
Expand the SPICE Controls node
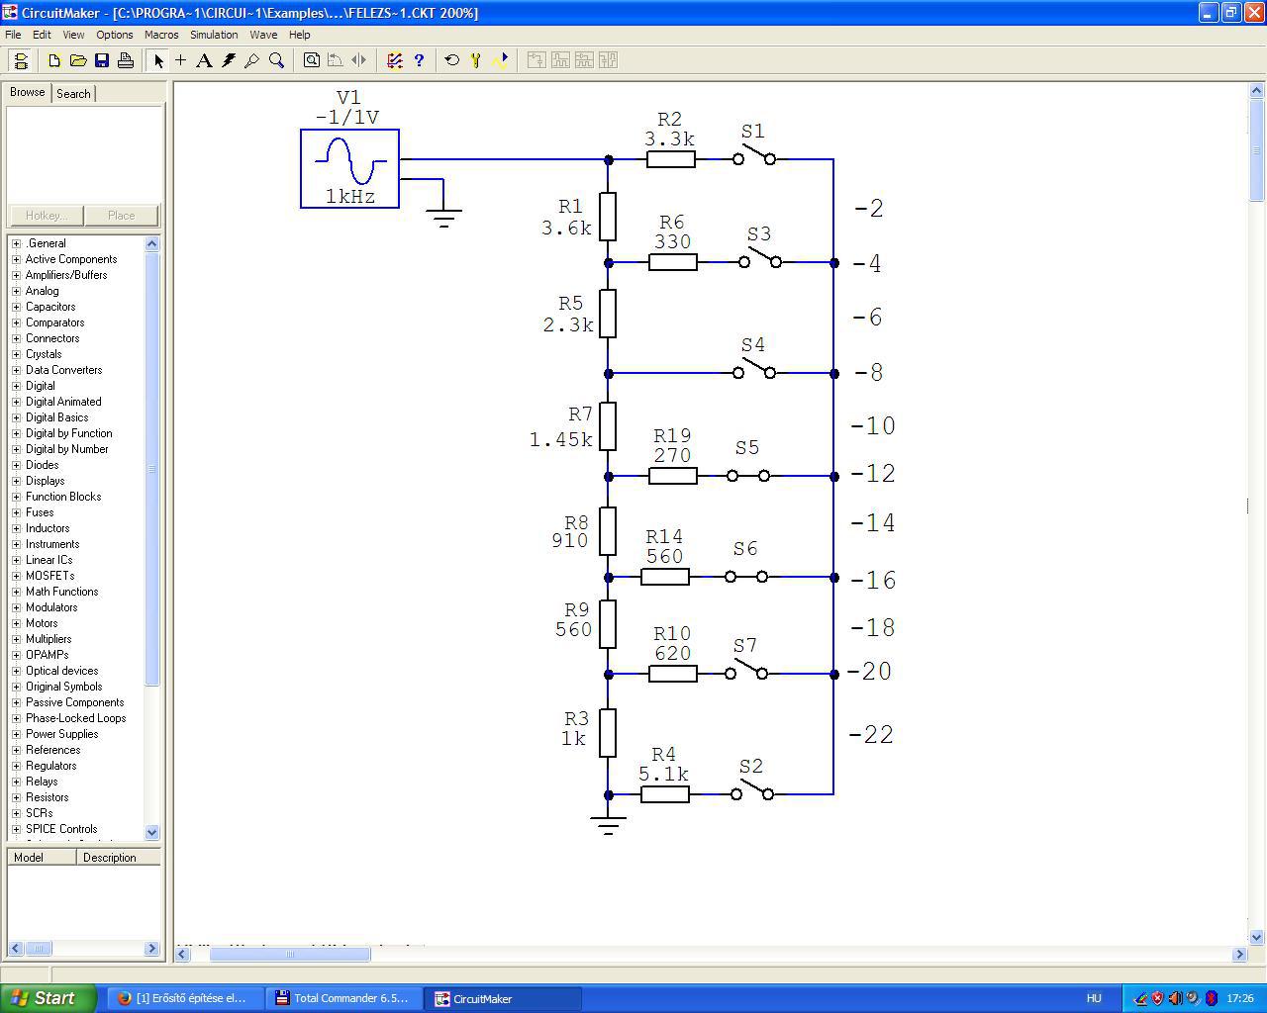[x=16, y=829]
